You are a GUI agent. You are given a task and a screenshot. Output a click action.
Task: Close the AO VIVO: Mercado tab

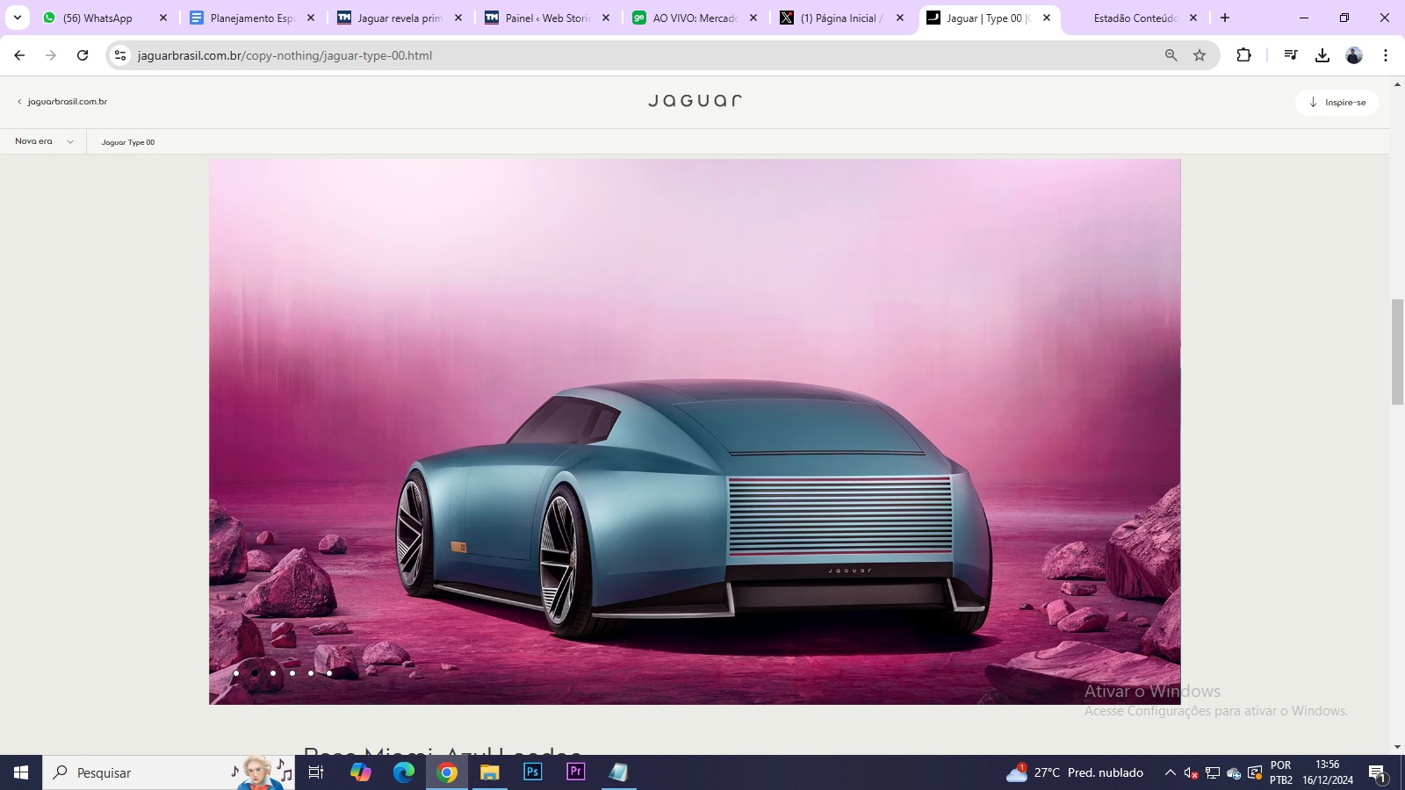(x=753, y=18)
